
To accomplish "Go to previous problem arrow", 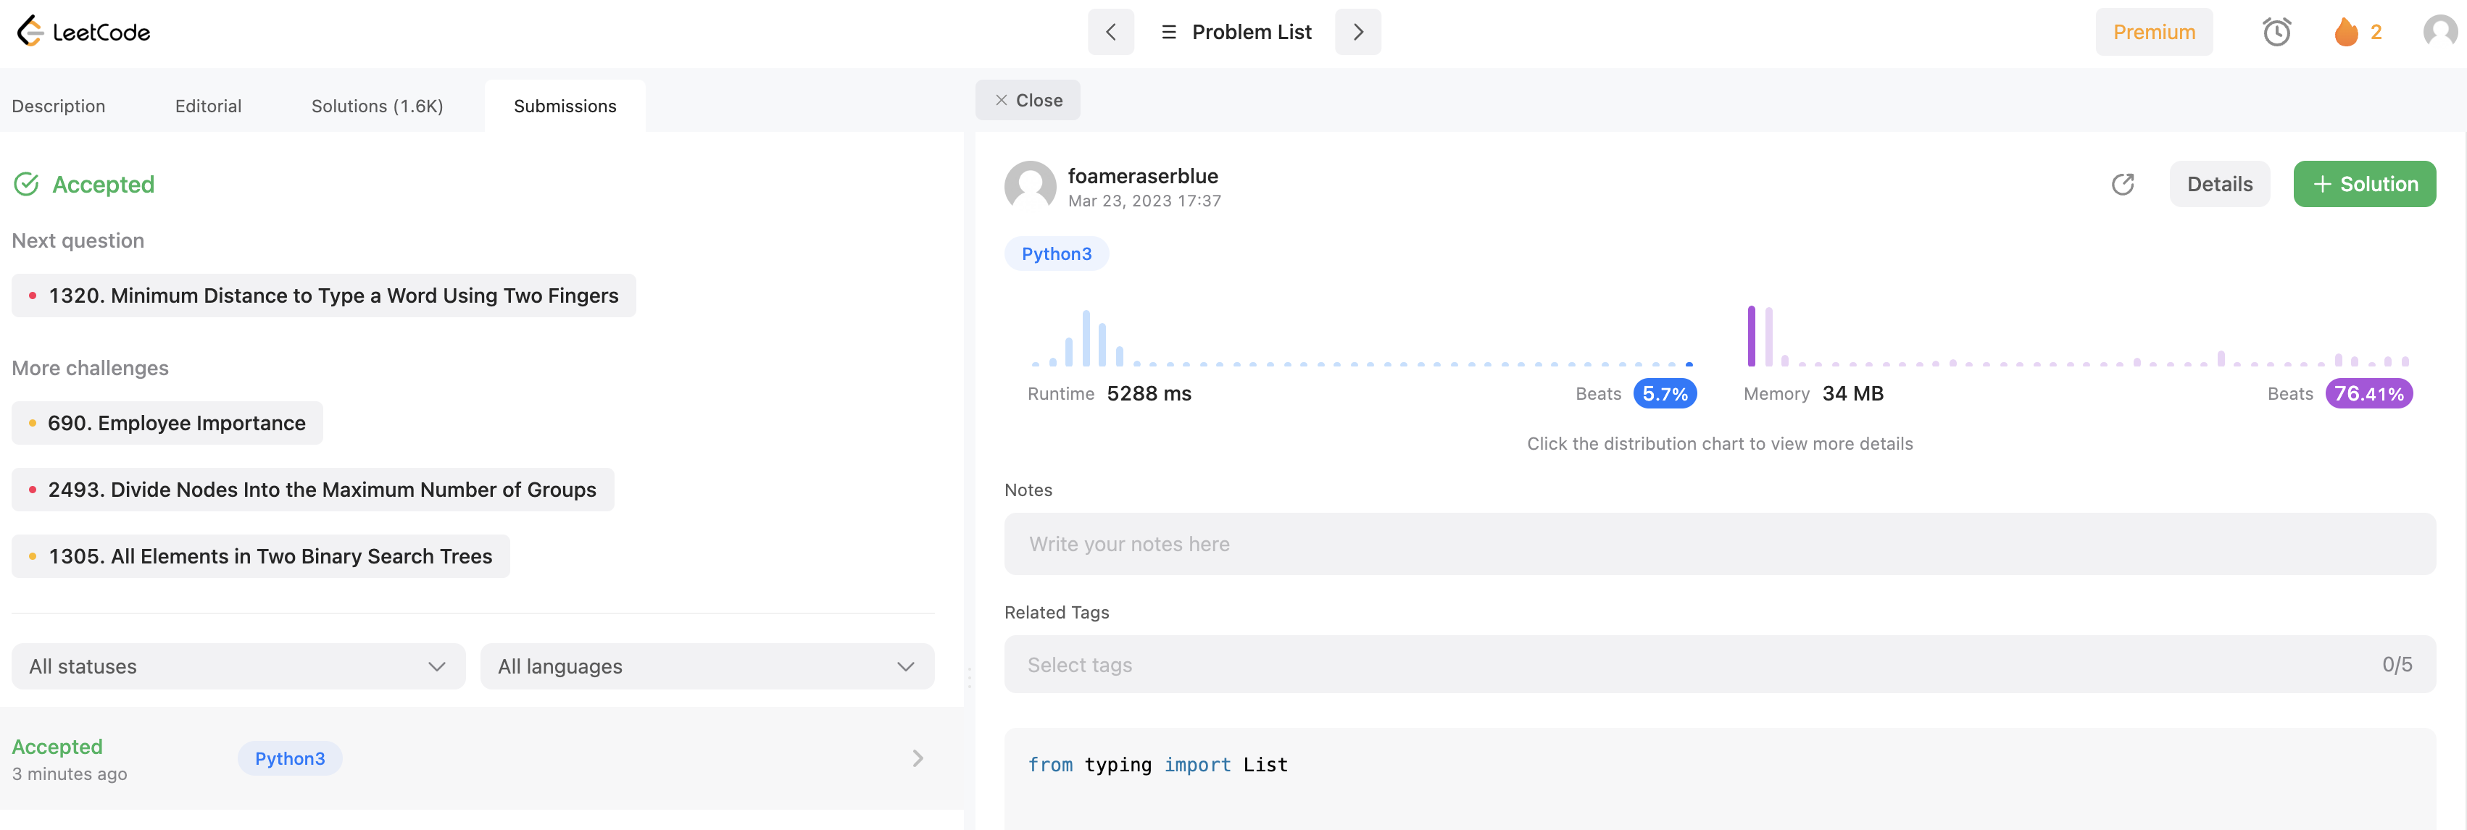I will pyautogui.click(x=1110, y=32).
